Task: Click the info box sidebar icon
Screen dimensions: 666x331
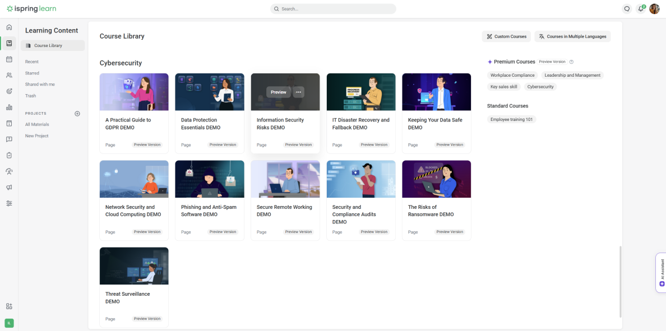Action: [x=9, y=123]
